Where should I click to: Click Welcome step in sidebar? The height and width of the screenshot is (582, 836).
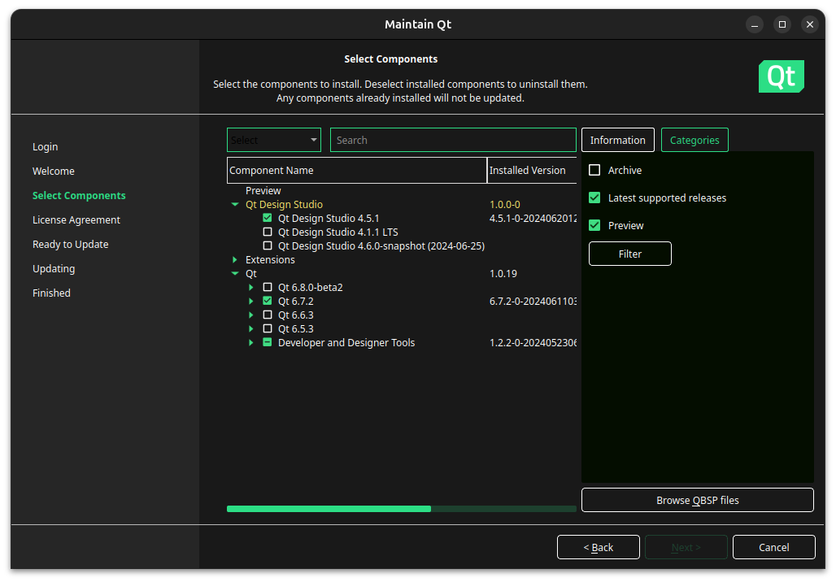(x=54, y=171)
